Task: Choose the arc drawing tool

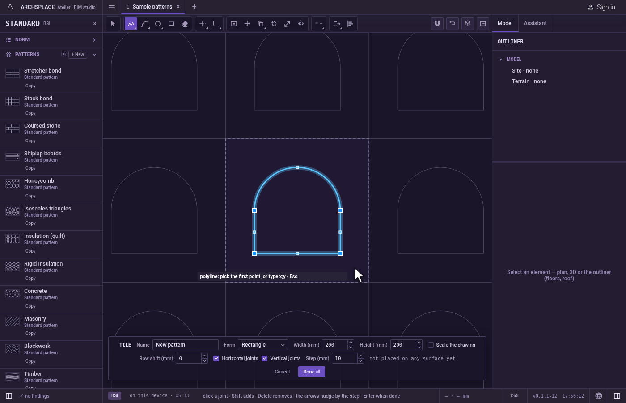Action: click(x=144, y=24)
